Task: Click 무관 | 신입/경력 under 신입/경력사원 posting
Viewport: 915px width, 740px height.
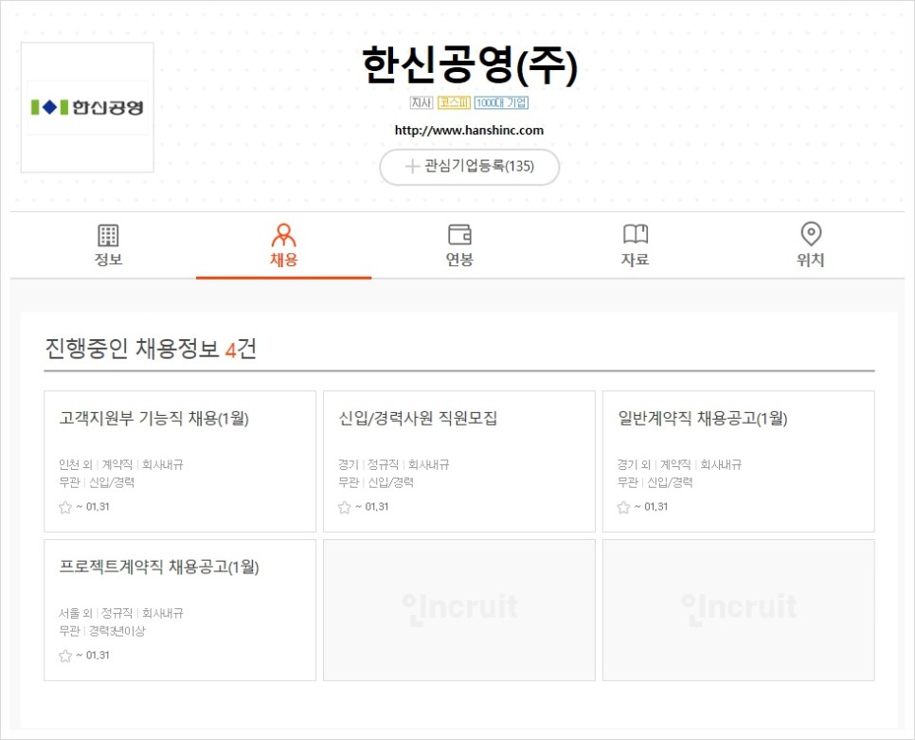Action: (x=376, y=482)
